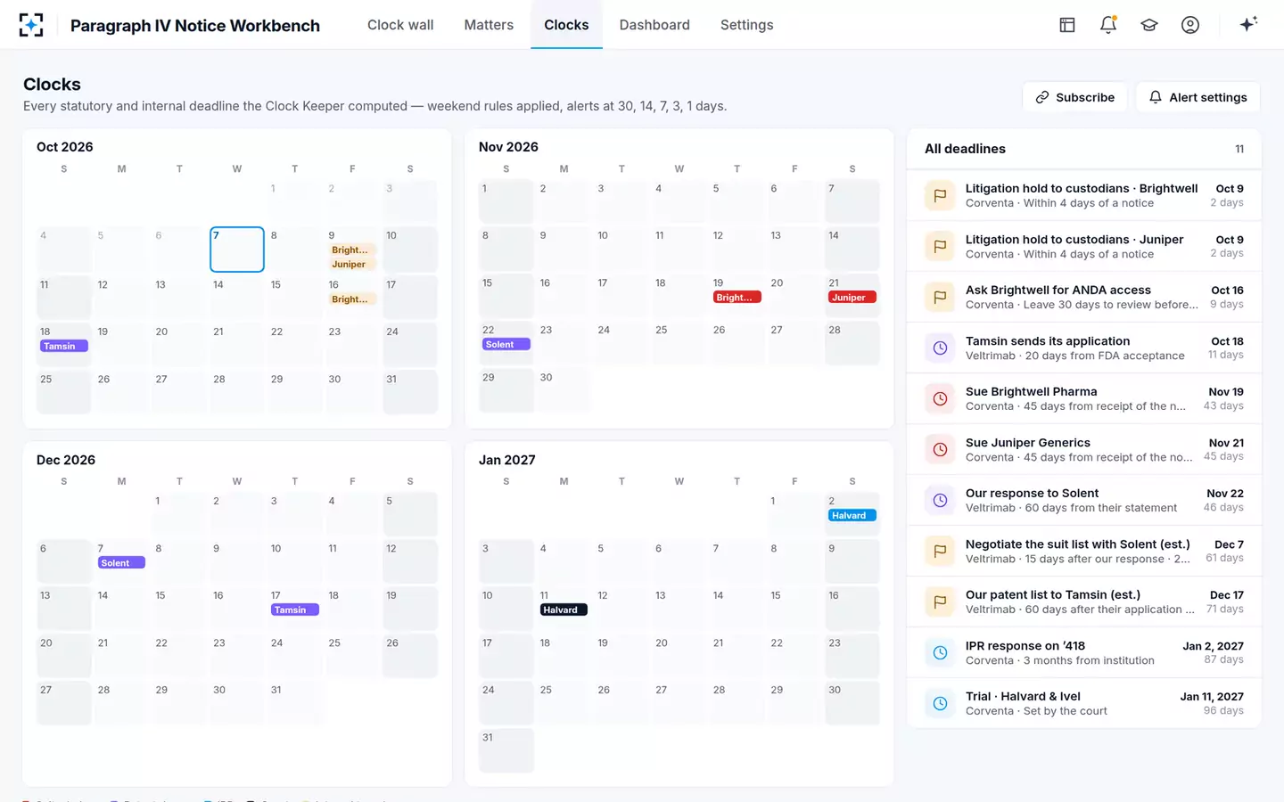Open the user account profile icon
Image resolution: width=1284 pixels, height=802 pixels.
pyautogui.click(x=1190, y=25)
